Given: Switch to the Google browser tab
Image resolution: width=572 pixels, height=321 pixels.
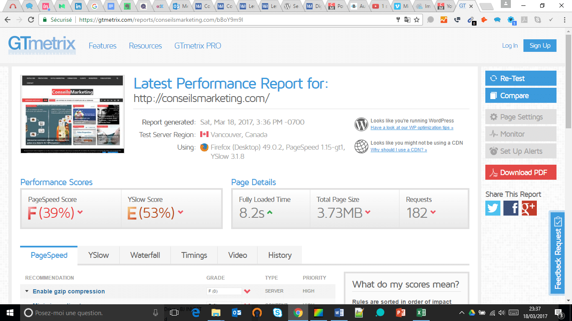Looking at the screenshot, I should point(94,6).
